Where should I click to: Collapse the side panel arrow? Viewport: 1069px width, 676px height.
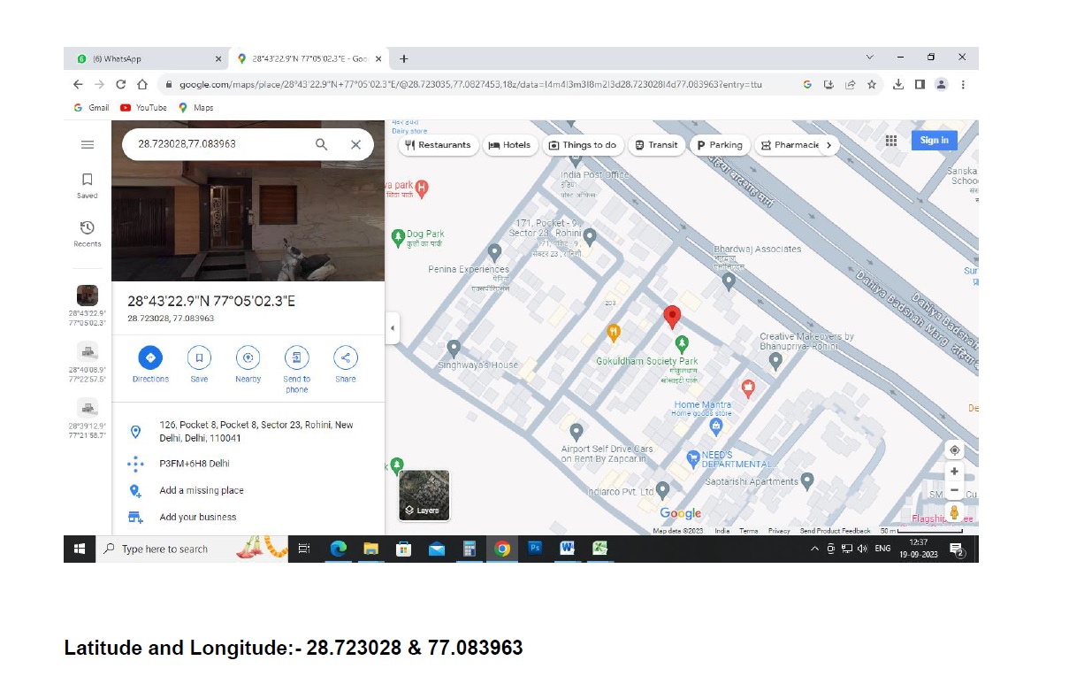pyautogui.click(x=393, y=328)
